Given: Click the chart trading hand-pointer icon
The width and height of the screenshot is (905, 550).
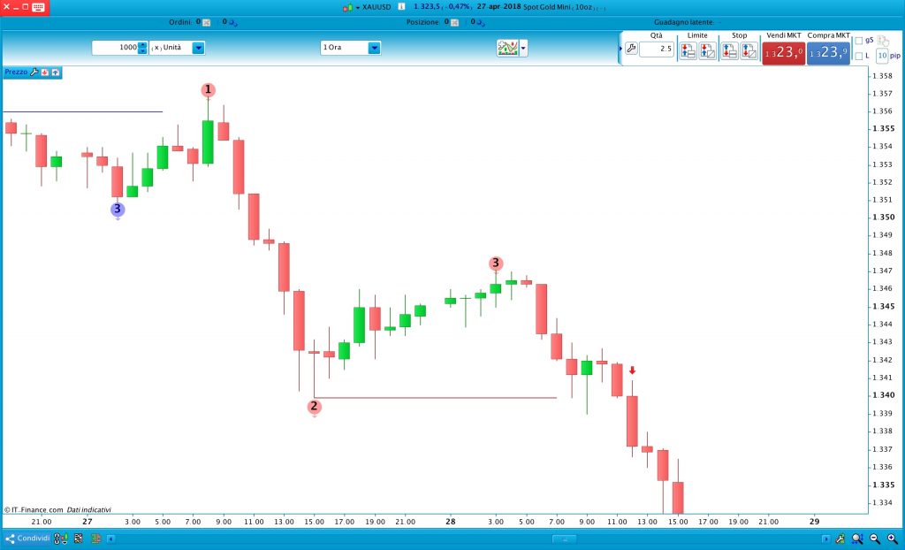Looking at the screenshot, I should click(x=883, y=41).
